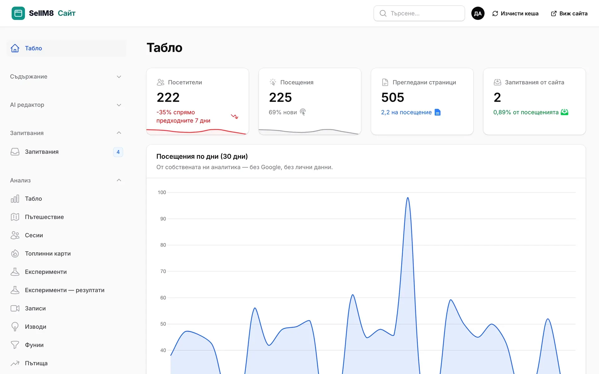Click the green inbox icon after 0,89% от посещенията
The image size is (599, 374).
564,112
